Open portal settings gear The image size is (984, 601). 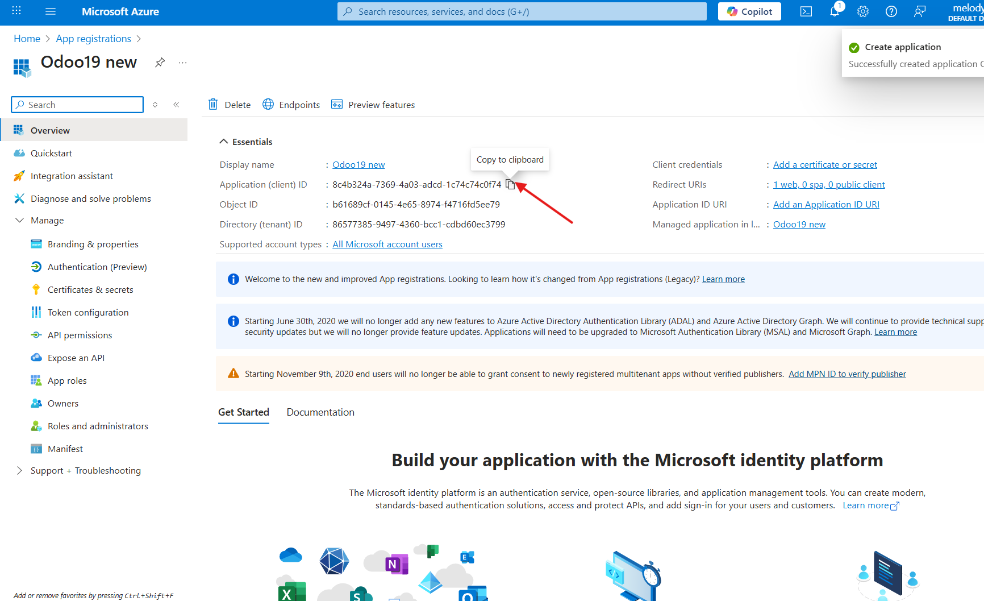[862, 11]
